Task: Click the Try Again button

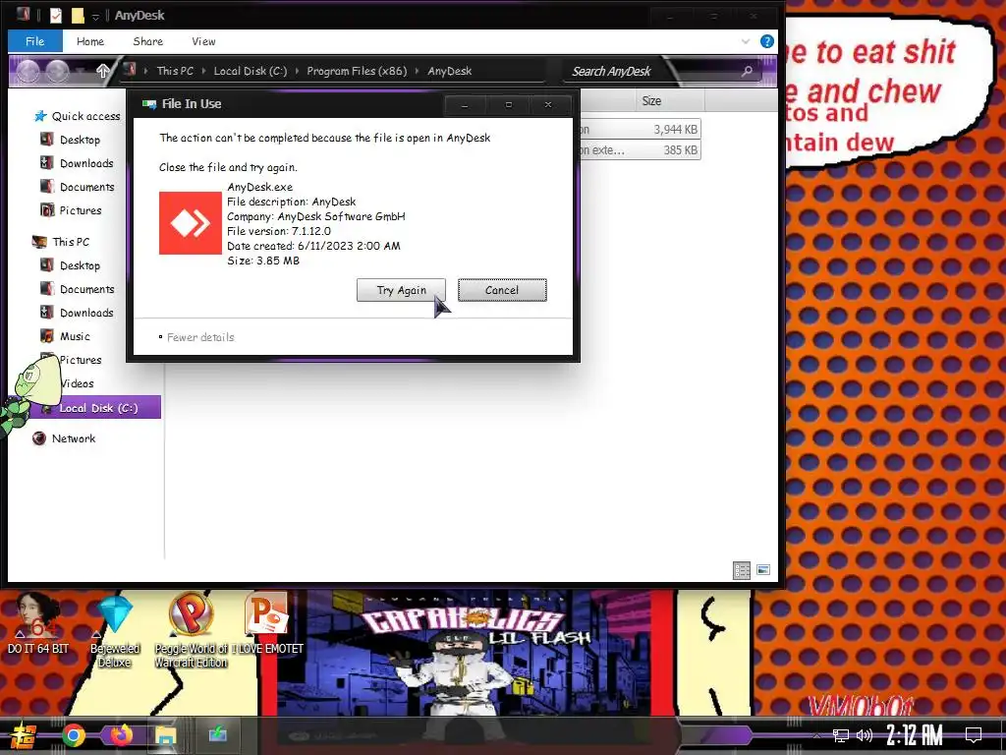Action: pyautogui.click(x=401, y=290)
